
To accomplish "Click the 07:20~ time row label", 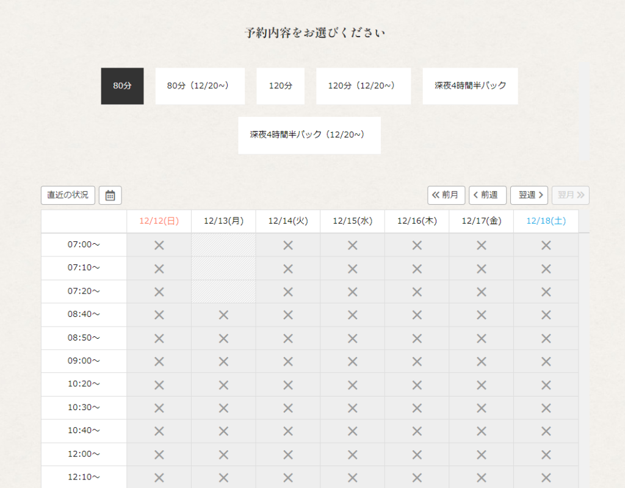I will click(x=84, y=292).
